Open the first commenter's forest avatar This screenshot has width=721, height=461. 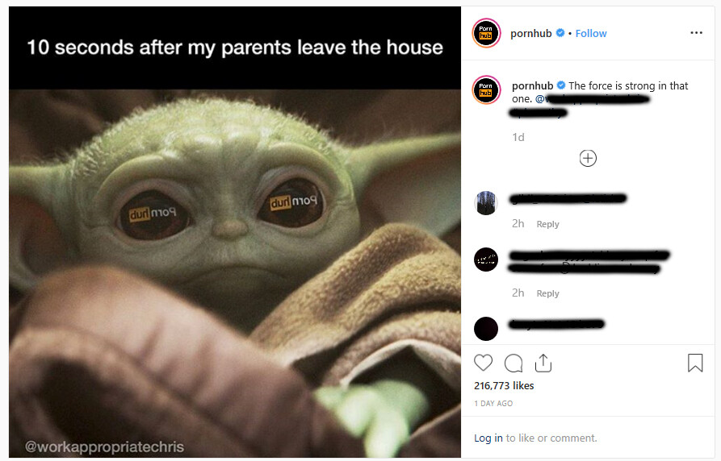point(486,202)
